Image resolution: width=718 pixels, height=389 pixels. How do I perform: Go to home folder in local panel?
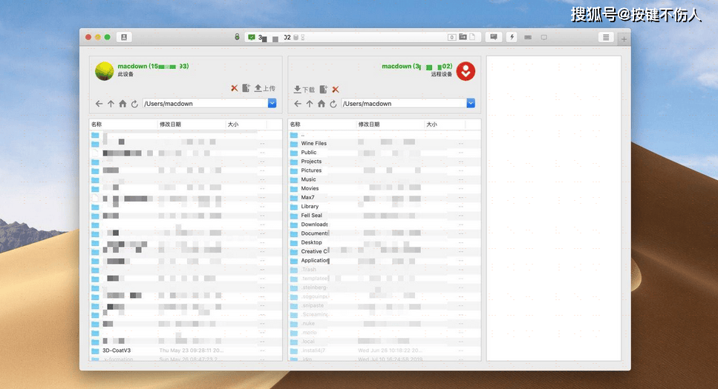pos(123,104)
